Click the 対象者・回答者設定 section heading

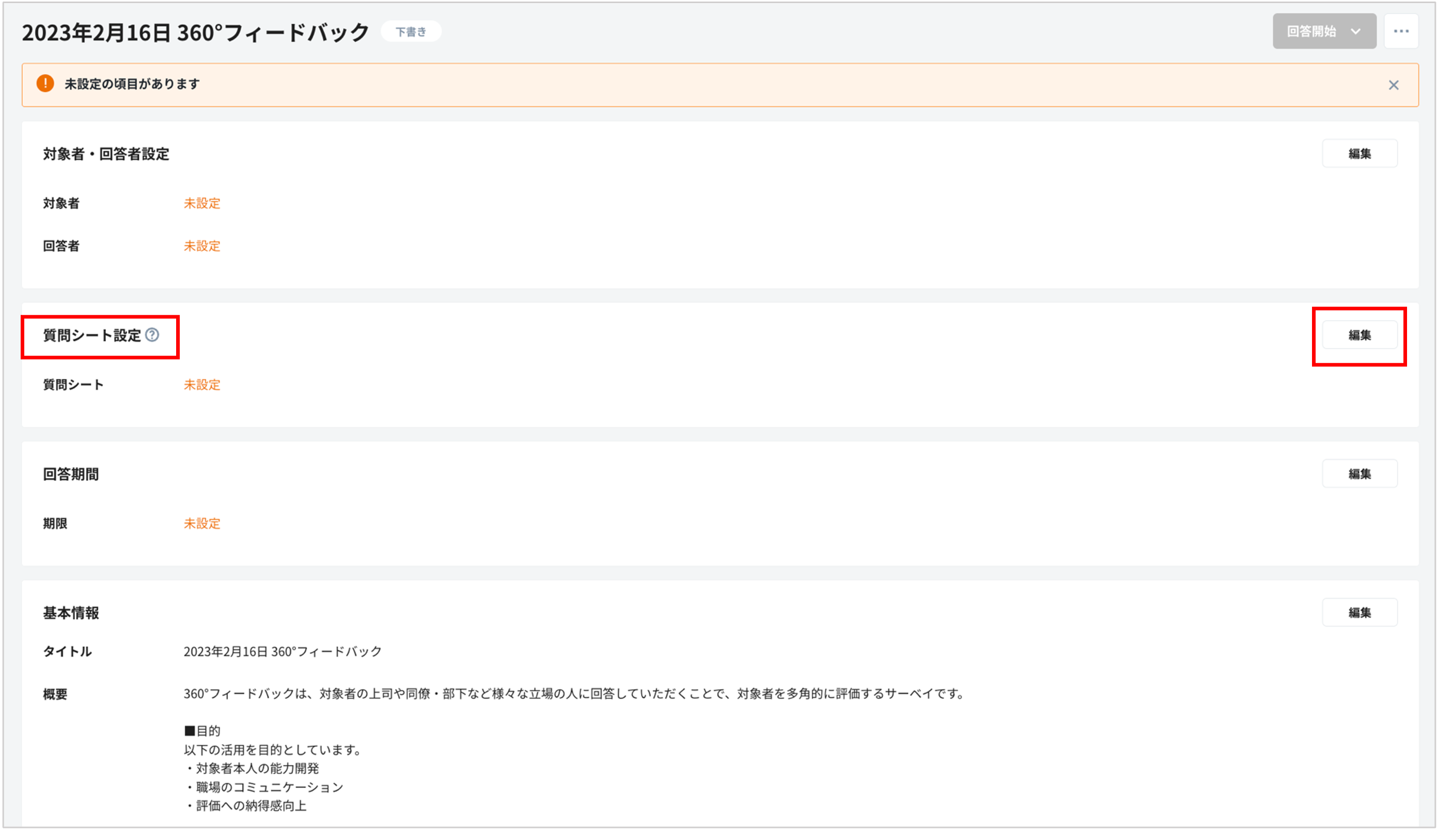tap(106, 154)
